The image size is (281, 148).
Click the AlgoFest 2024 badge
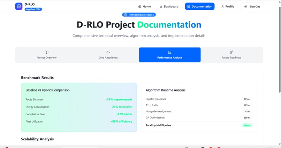click(x=33, y=9)
